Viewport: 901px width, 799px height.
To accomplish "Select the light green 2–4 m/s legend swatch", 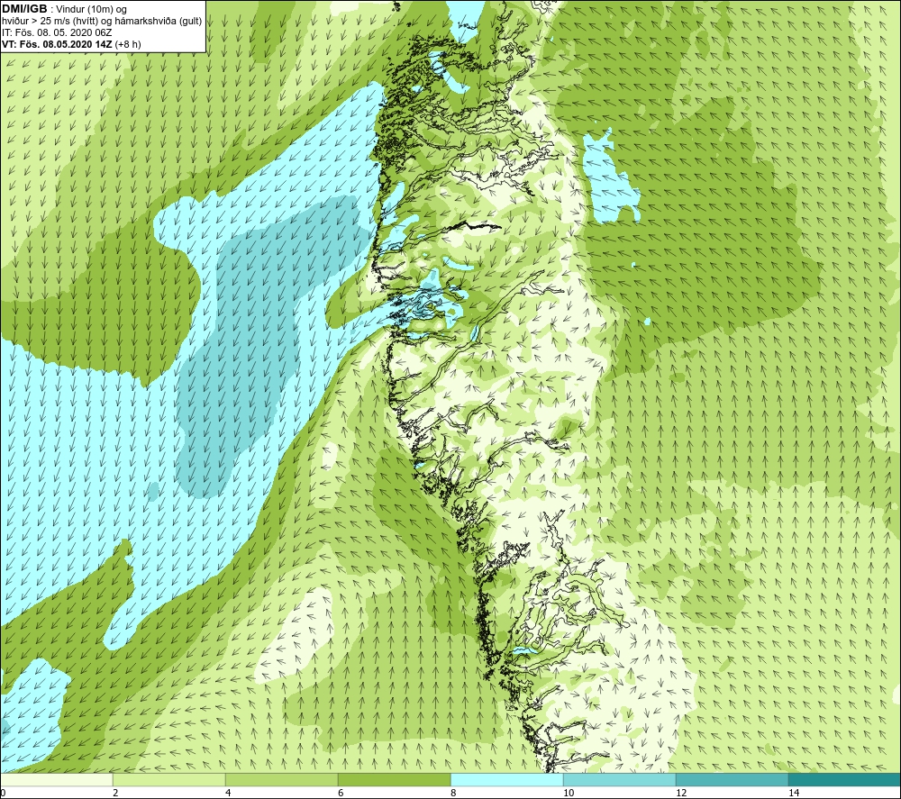I will pyautogui.click(x=169, y=779).
